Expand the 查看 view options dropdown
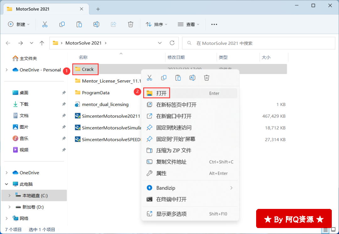 click(x=189, y=24)
